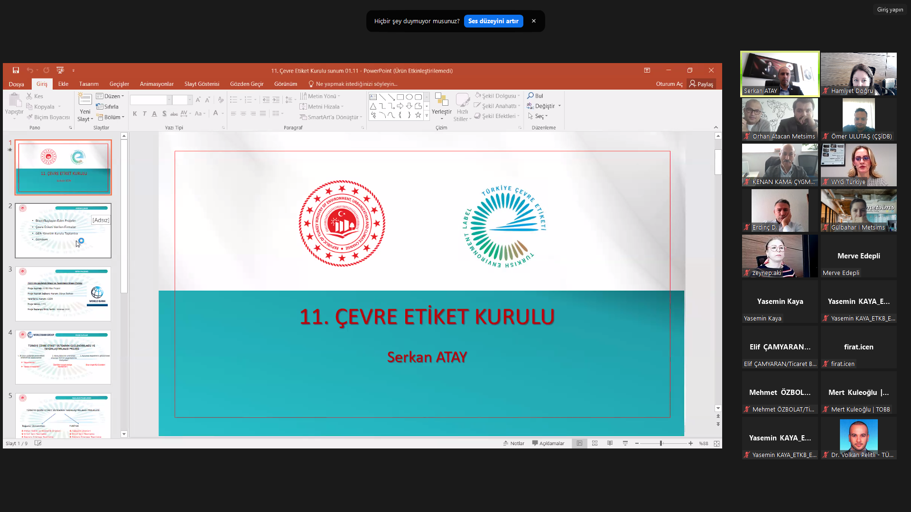
Task: Select slide 3 thumbnail in panel
Action: point(63,294)
